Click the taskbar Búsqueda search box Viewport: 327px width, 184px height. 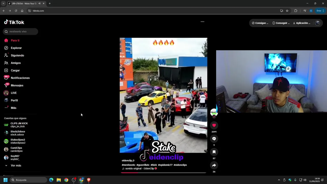(28, 180)
